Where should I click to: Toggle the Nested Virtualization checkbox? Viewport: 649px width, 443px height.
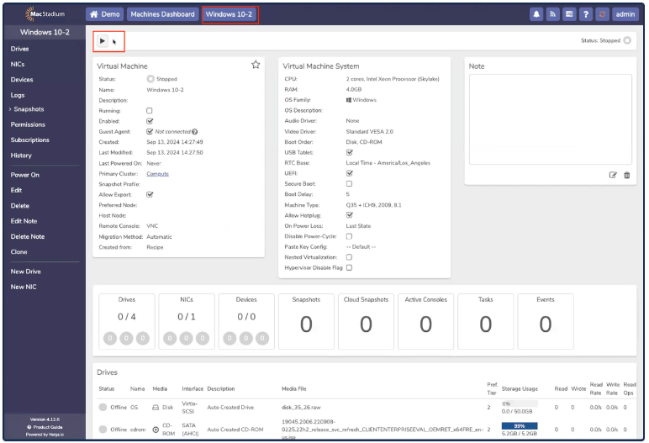point(350,257)
